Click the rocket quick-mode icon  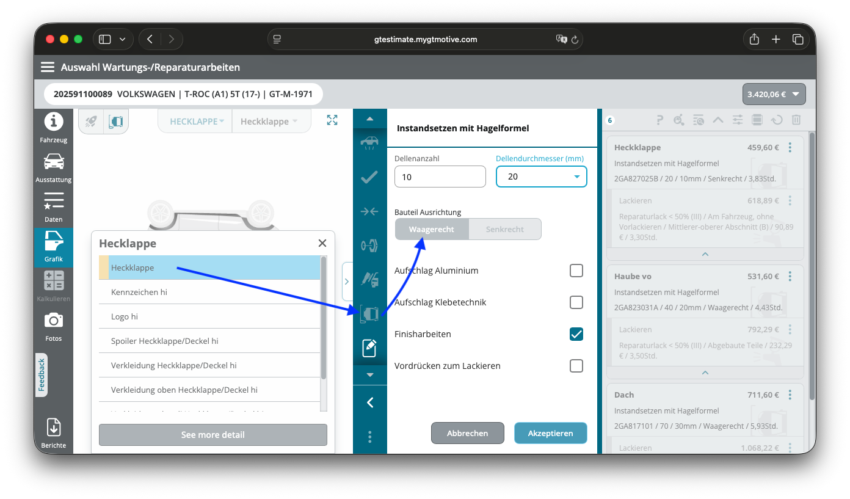pyautogui.click(x=91, y=122)
